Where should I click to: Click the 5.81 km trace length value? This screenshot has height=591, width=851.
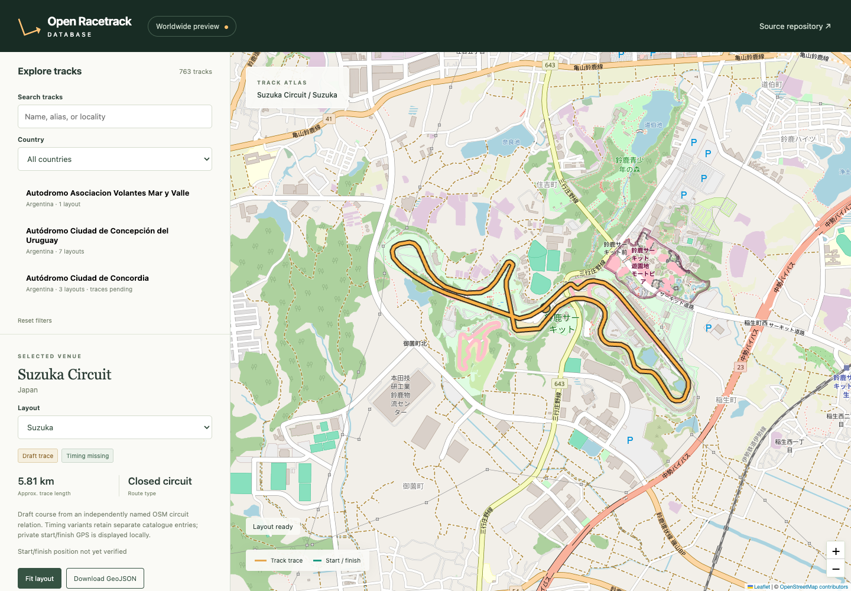pyautogui.click(x=36, y=481)
